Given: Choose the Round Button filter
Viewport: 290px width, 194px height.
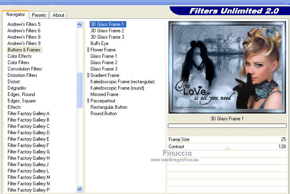Looking at the screenshot, I should pyautogui.click(x=104, y=114).
